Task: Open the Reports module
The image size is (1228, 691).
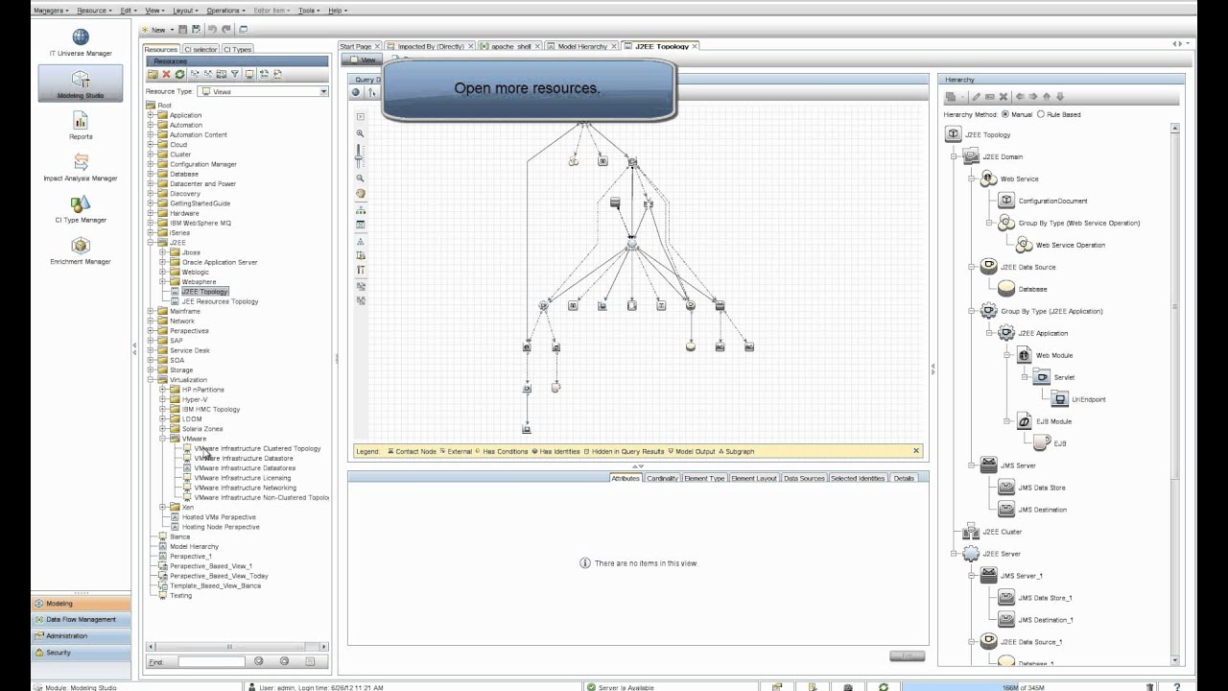Action: (81, 127)
